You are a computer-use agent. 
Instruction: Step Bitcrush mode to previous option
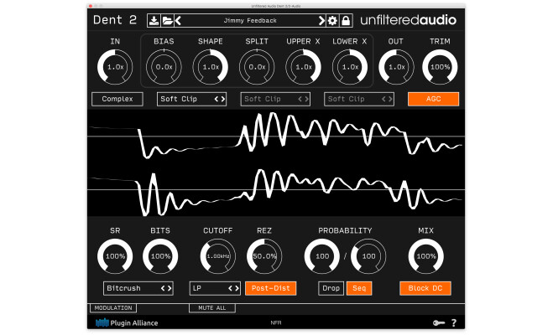click(163, 289)
